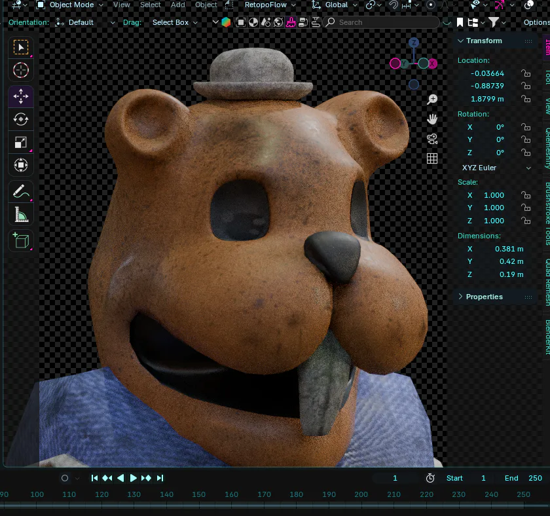This screenshot has width=550, height=516.
Task: Click the pan view hand icon
Action: 431,119
